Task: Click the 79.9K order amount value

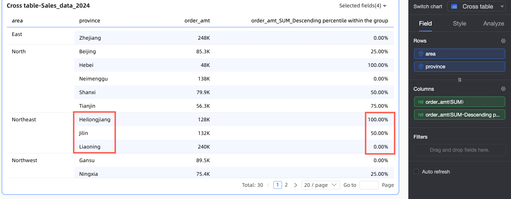Action: click(203, 92)
